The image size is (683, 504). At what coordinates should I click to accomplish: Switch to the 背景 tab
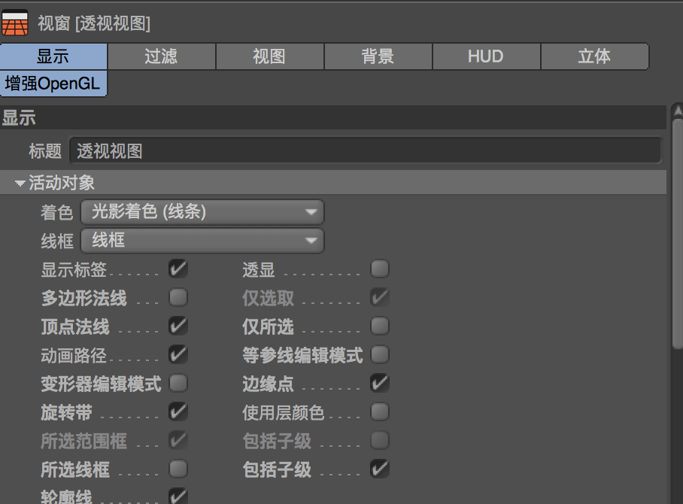pyautogui.click(x=378, y=56)
